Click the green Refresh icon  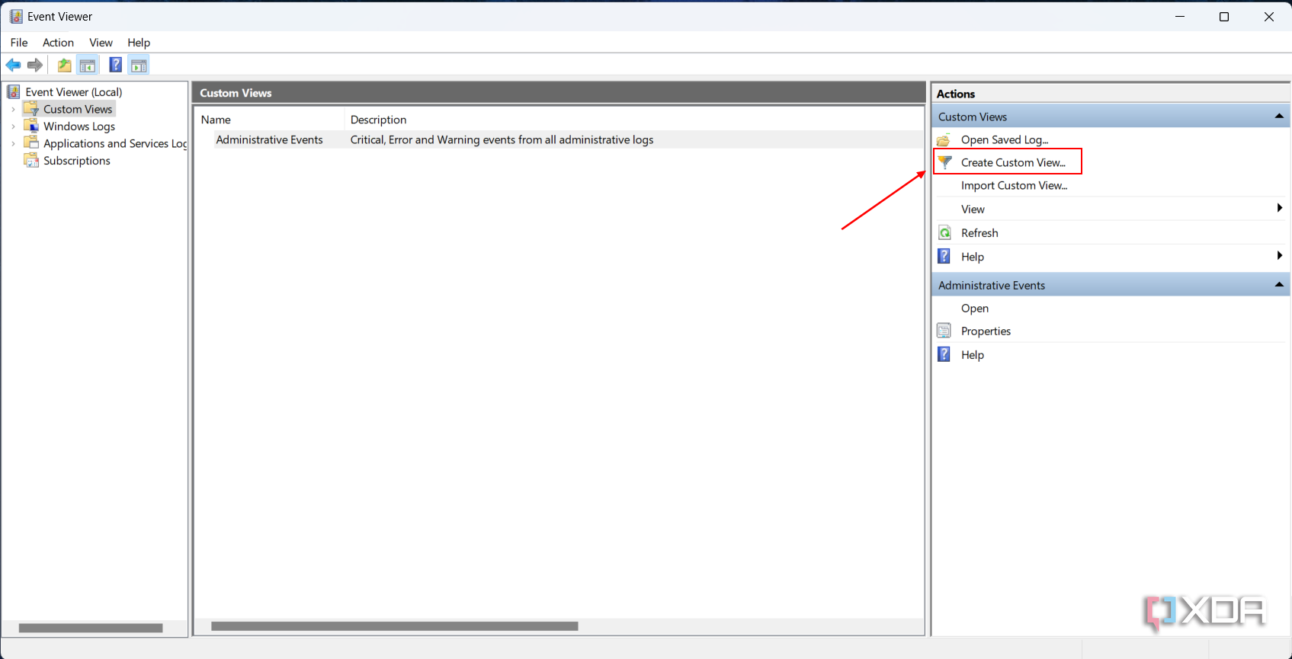point(944,233)
